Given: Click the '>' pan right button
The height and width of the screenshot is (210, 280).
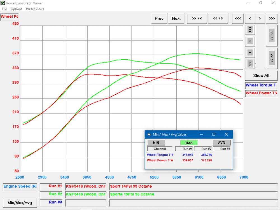Looking at the screenshot, I should coord(260,18).
